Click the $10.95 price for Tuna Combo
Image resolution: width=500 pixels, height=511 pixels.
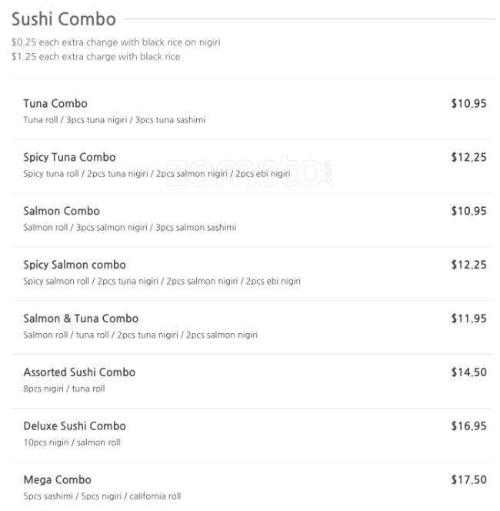coord(468,103)
